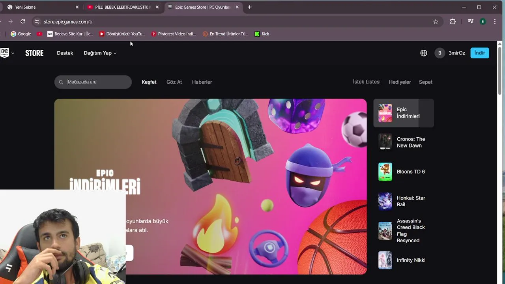The image size is (505, 284).
Task: Switch to the PİLLİ BEBEK YouTube tab
Action: [x=123, y=7]
